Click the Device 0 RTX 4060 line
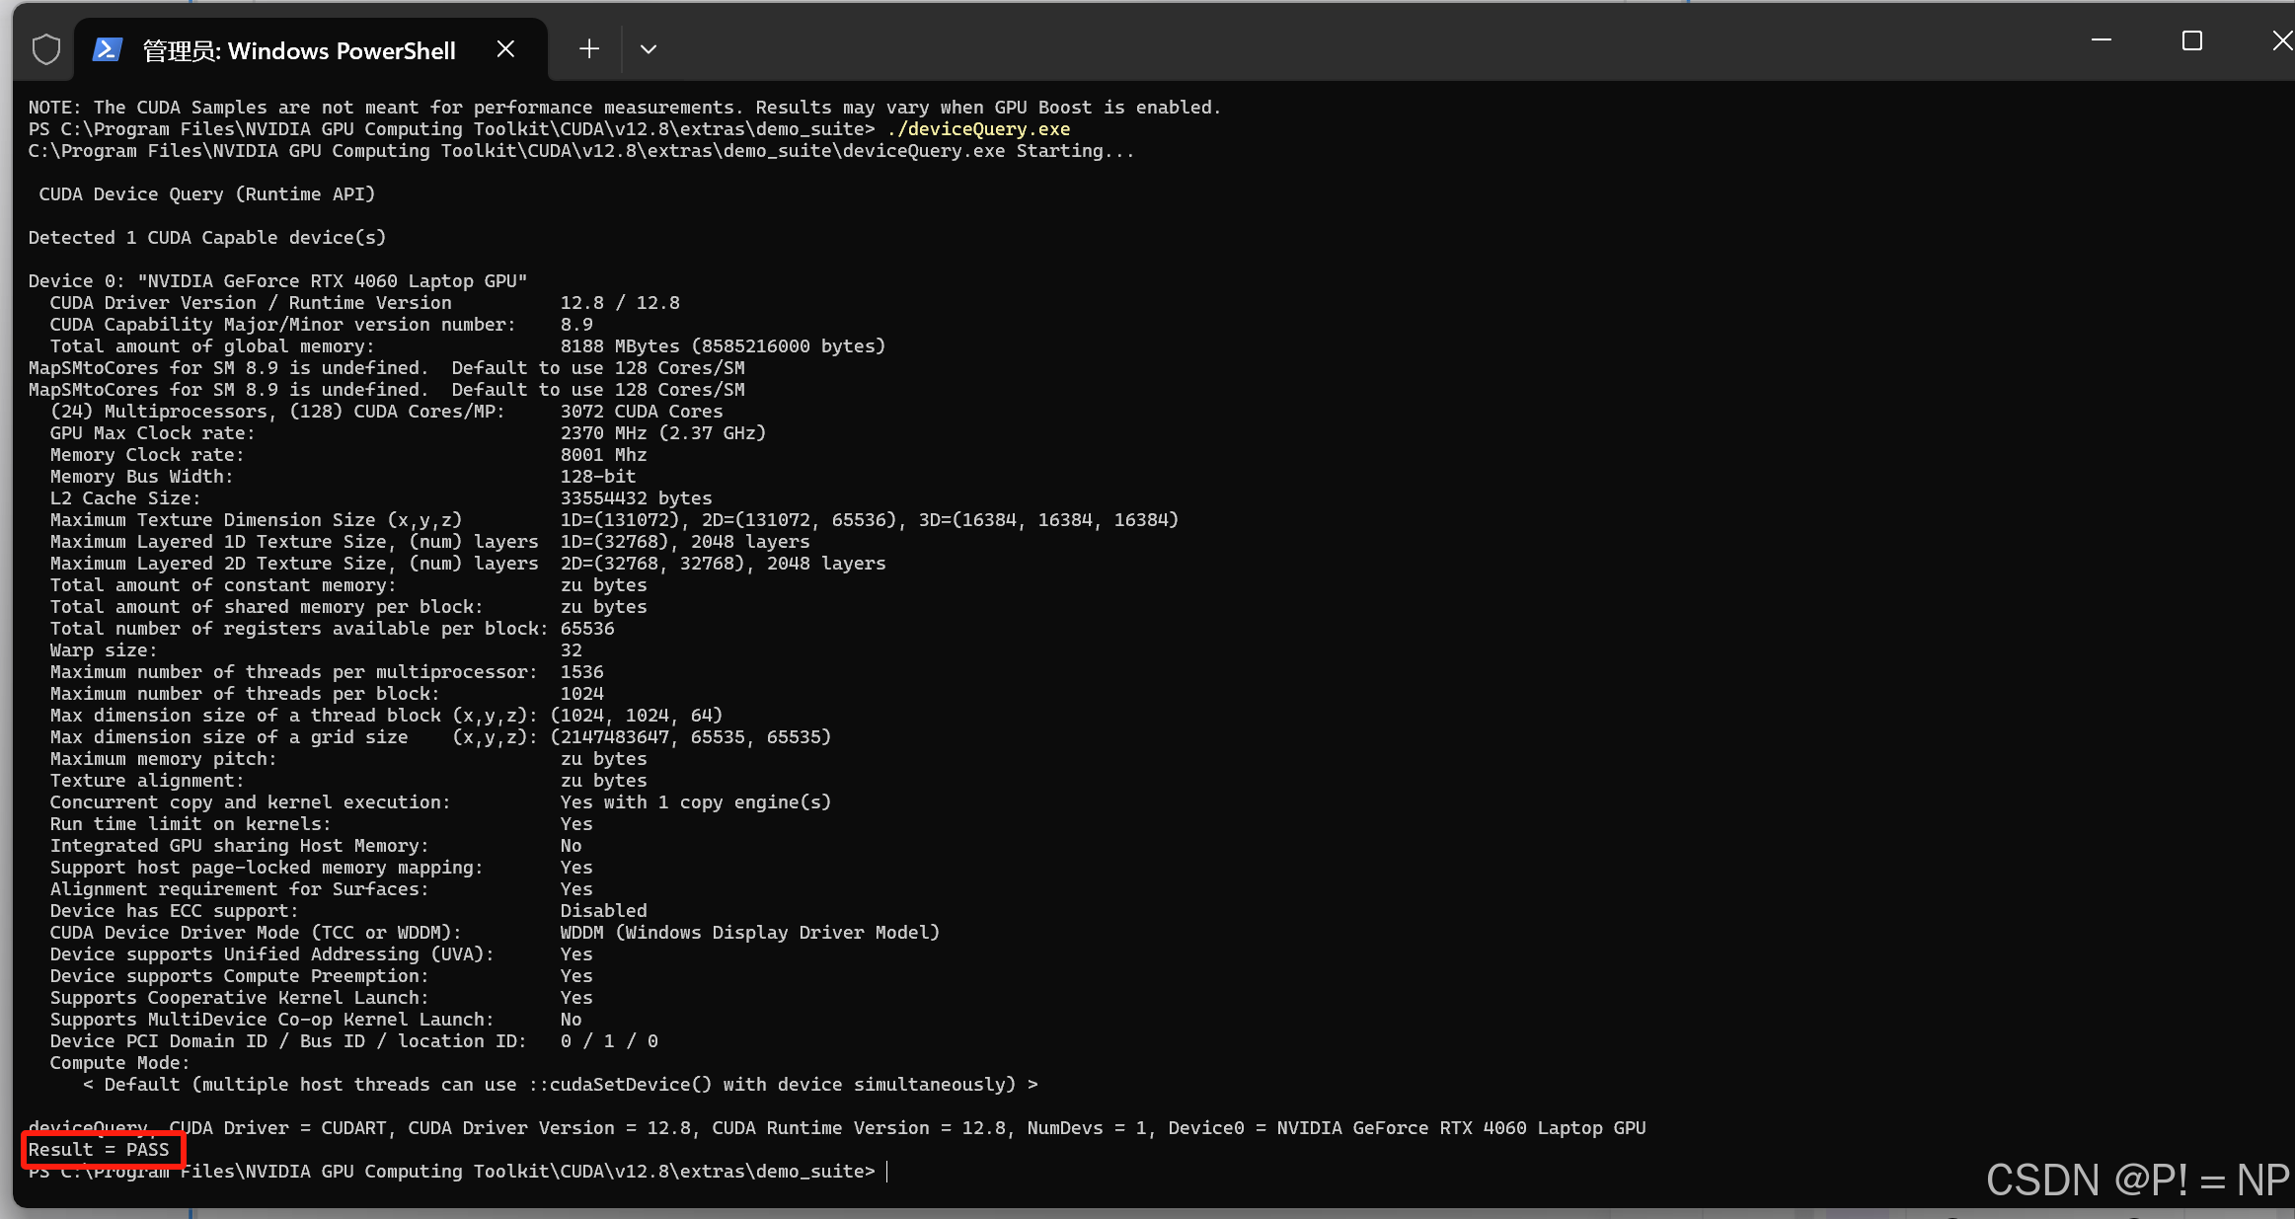The image size is (2295, 1219). 277,281
